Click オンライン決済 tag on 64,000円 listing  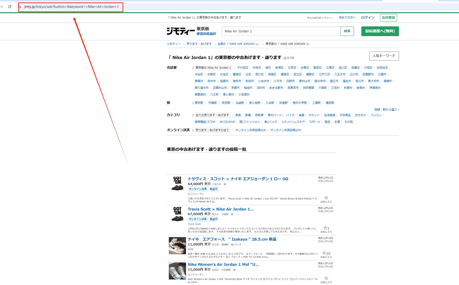pos(198,189)
